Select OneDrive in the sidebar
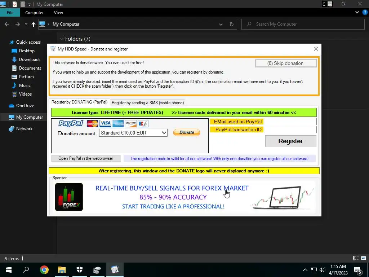Viewport: 369px width, 277px height. coord(21,106)
